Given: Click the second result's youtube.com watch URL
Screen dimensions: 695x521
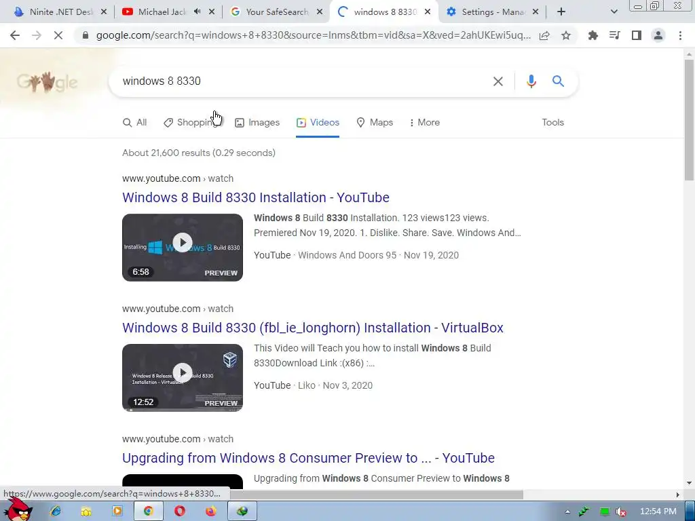Looking at the screenshot, I should coord(178,309).
